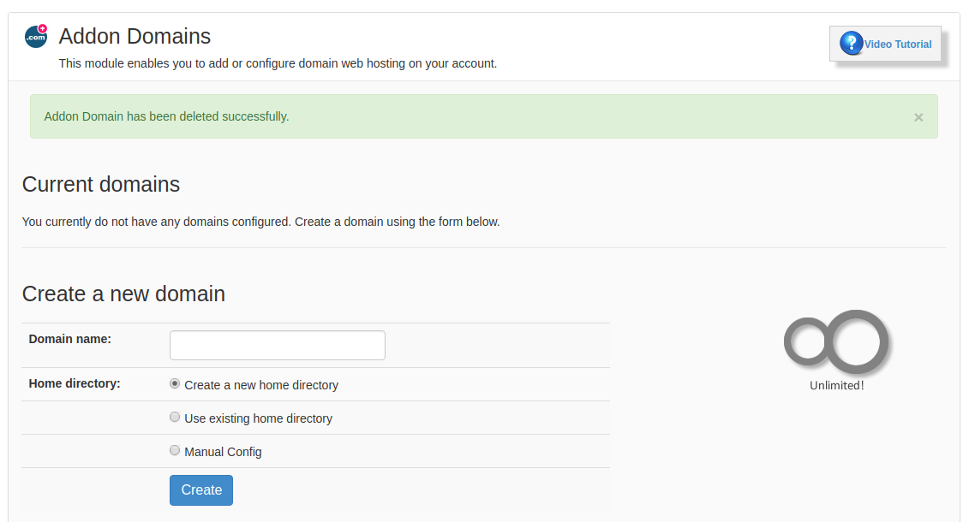Image resolution: width=969 pixels, height=522 pixels.
Task: Click the Create a new home directory label
Action: coord(261,385)
